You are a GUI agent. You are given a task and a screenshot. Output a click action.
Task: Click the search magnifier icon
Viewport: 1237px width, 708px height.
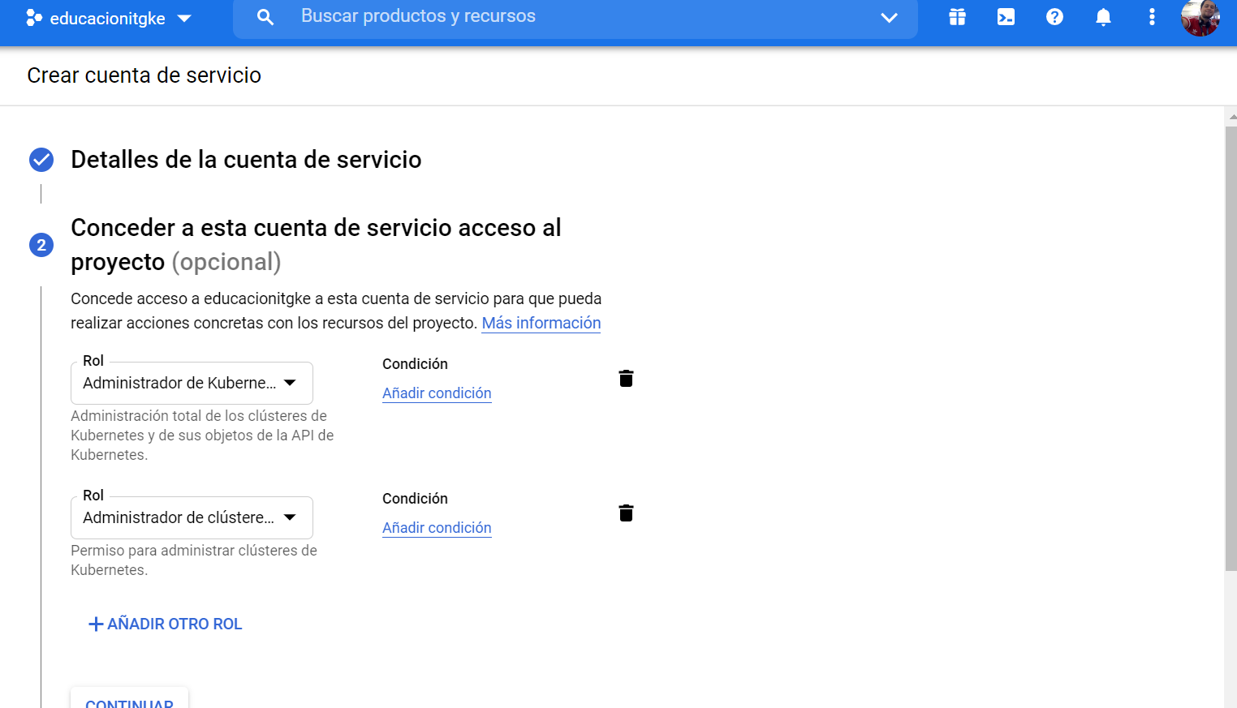tap(265, 17)
